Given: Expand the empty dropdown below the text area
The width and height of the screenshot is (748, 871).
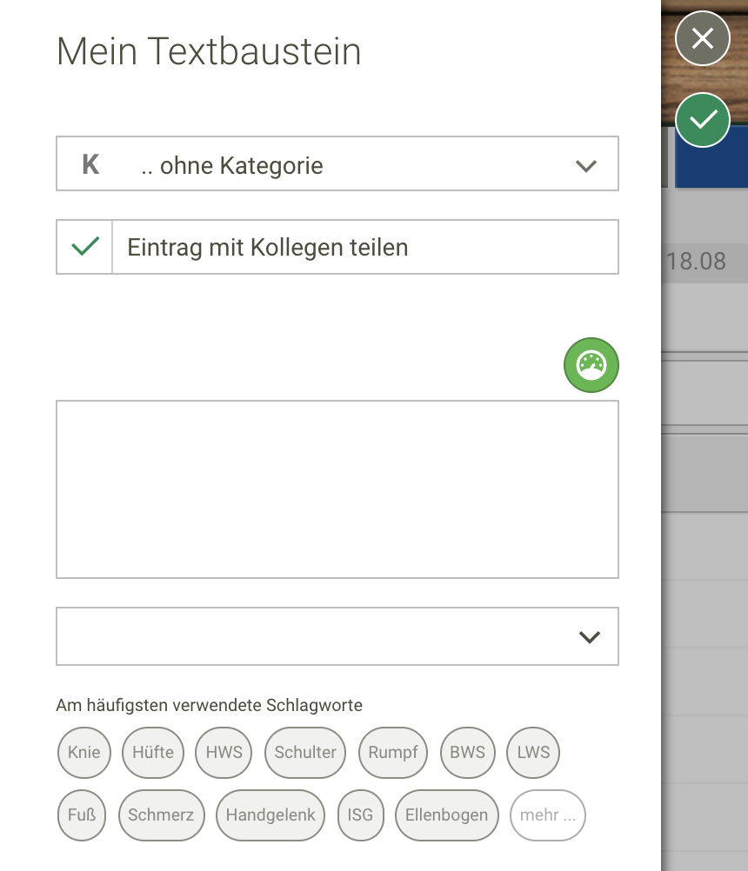Looking at the screenshot, I should (337, 636).
